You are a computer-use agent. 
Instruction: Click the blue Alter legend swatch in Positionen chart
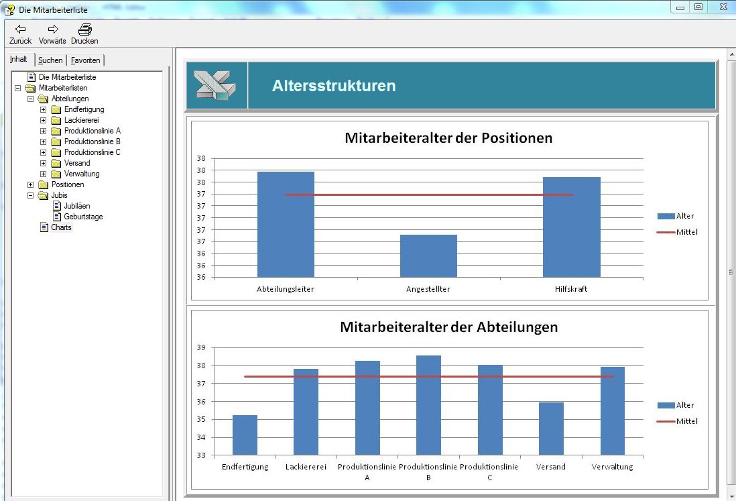click(666, 216)
